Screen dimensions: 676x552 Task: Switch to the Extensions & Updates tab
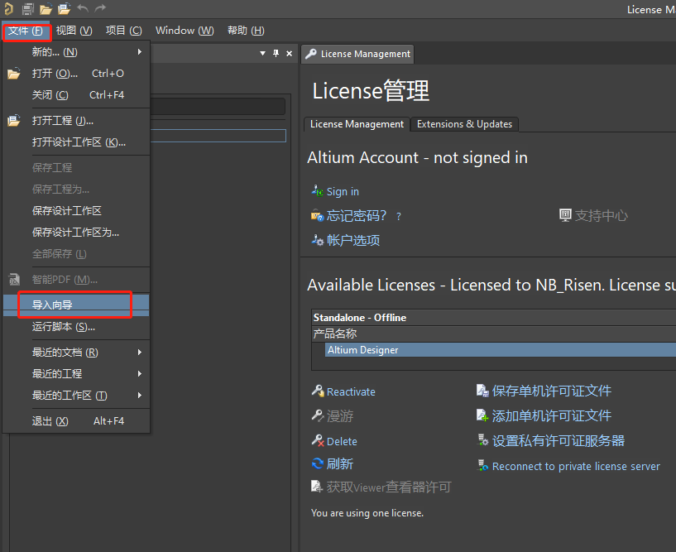(464, 124)
